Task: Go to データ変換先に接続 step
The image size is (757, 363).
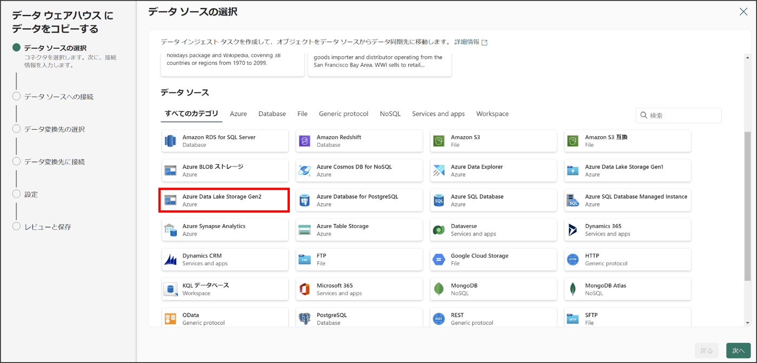Action: click(x=49, y=162)
